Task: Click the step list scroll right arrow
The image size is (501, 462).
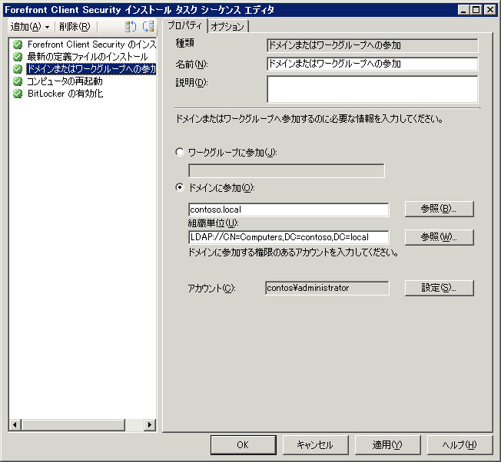Action: pos(150,425)
